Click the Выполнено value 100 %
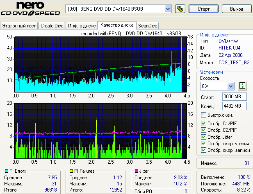The image size is (253, 194). (244, 177)
